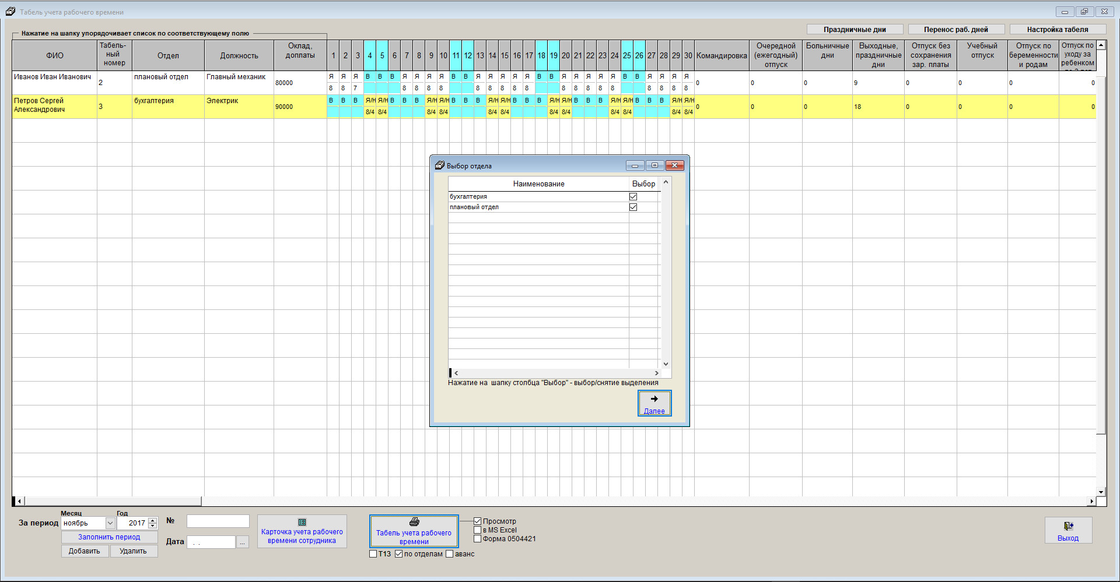
Task: Click the card icon above Карточка учета рабочего времени сотрудника
Action: tap(302, 523)
